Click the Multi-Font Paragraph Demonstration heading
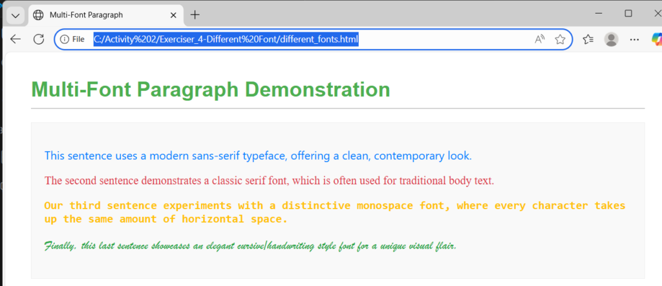 (210, 89)
